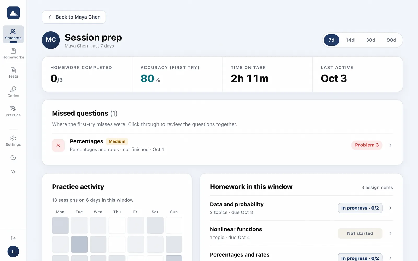This screenshot has width=418, height=261.
Task: Select the 7d time range
Action: (332, 40)
